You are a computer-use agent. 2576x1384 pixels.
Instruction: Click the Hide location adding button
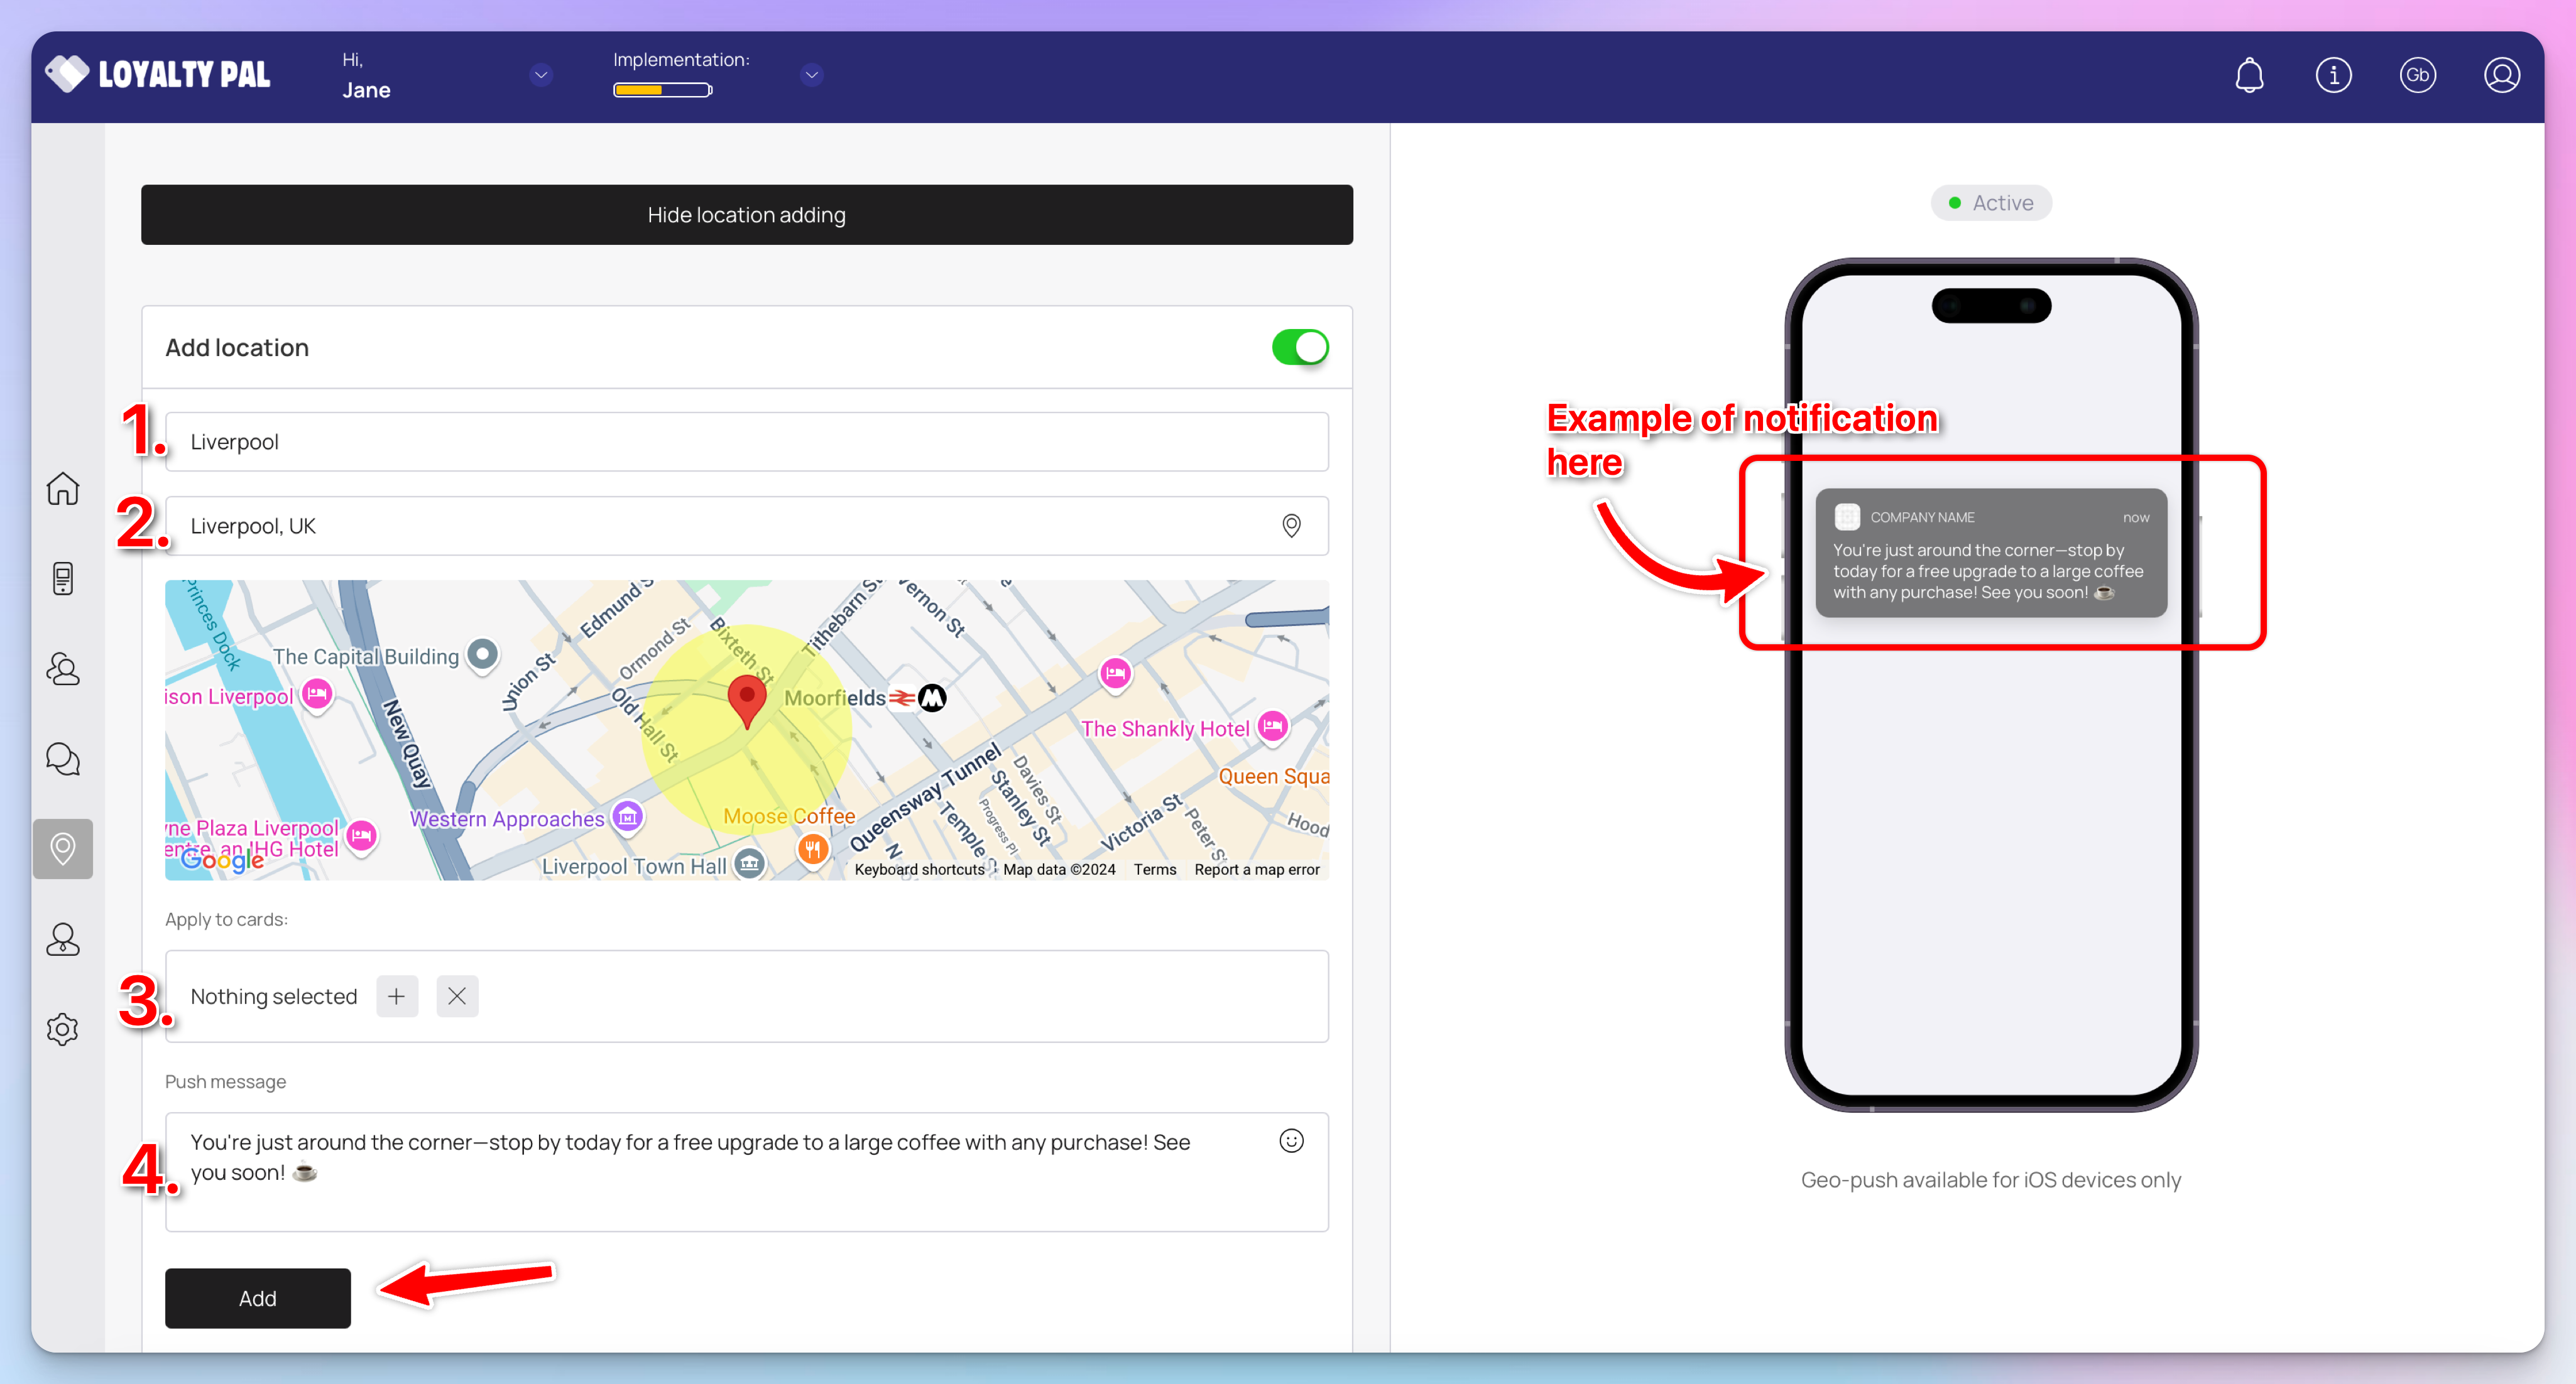pyautogui.click(x=746, y=215)
